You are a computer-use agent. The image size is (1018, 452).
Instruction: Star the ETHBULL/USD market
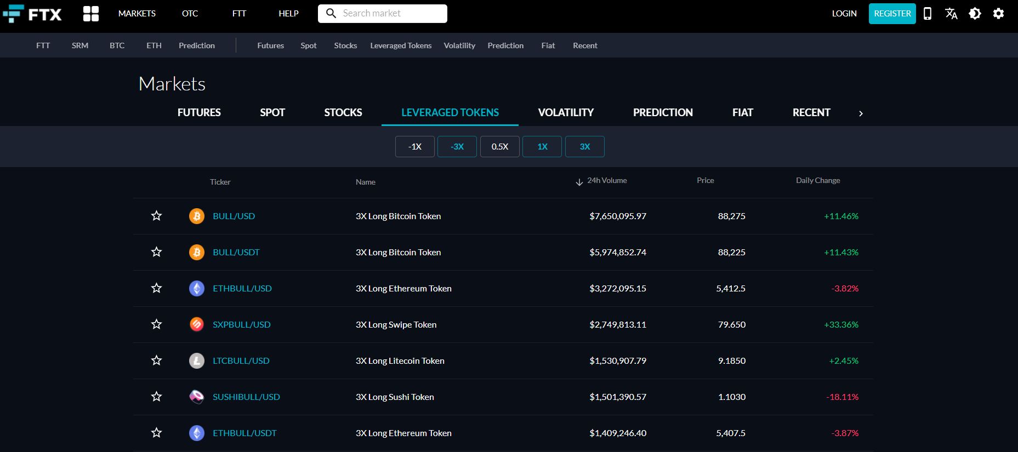coord(156,288)
